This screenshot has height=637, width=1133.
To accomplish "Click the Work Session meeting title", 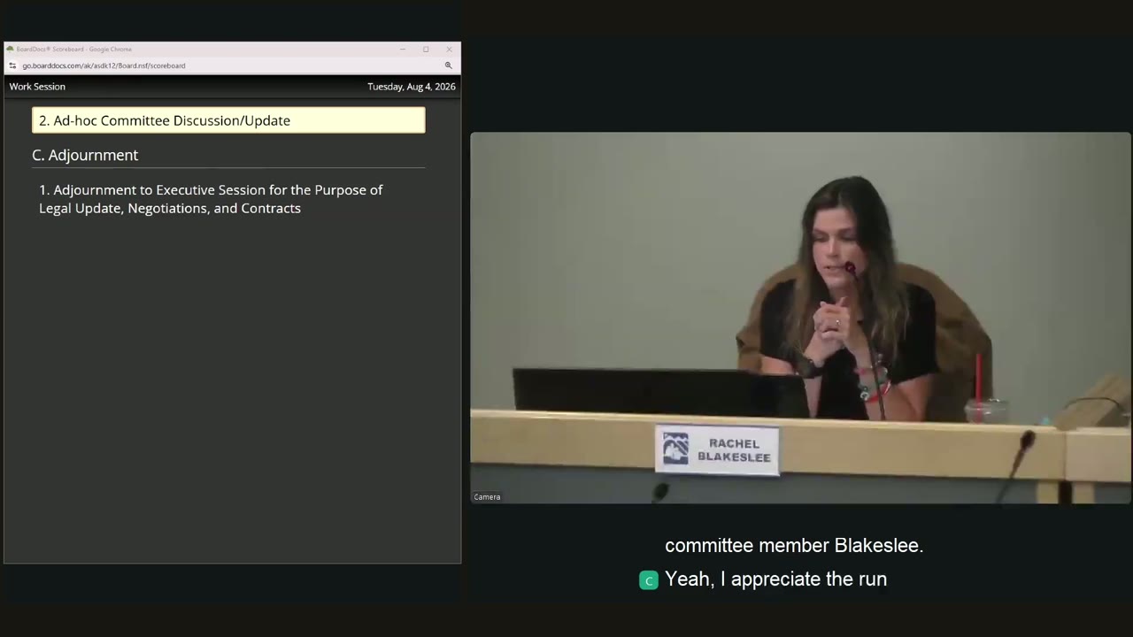I will [x=37, y=87].
